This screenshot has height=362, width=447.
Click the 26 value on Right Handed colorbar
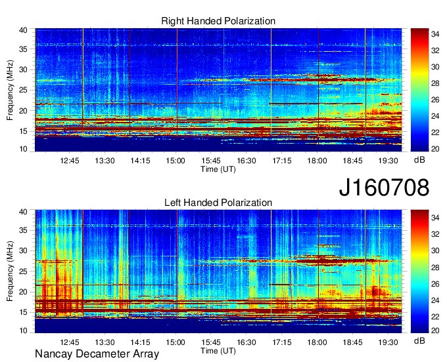435,100
